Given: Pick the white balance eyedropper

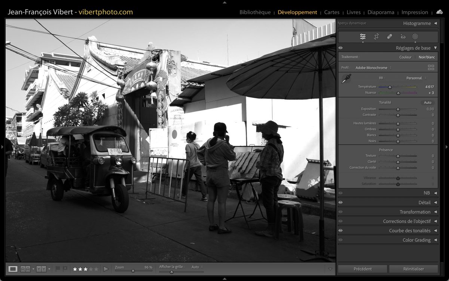Looking at the screenshot, I should pos(346,79).
